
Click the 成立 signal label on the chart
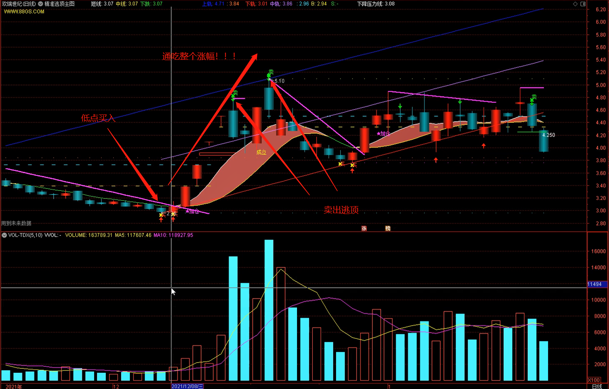[x=261, y=153]
